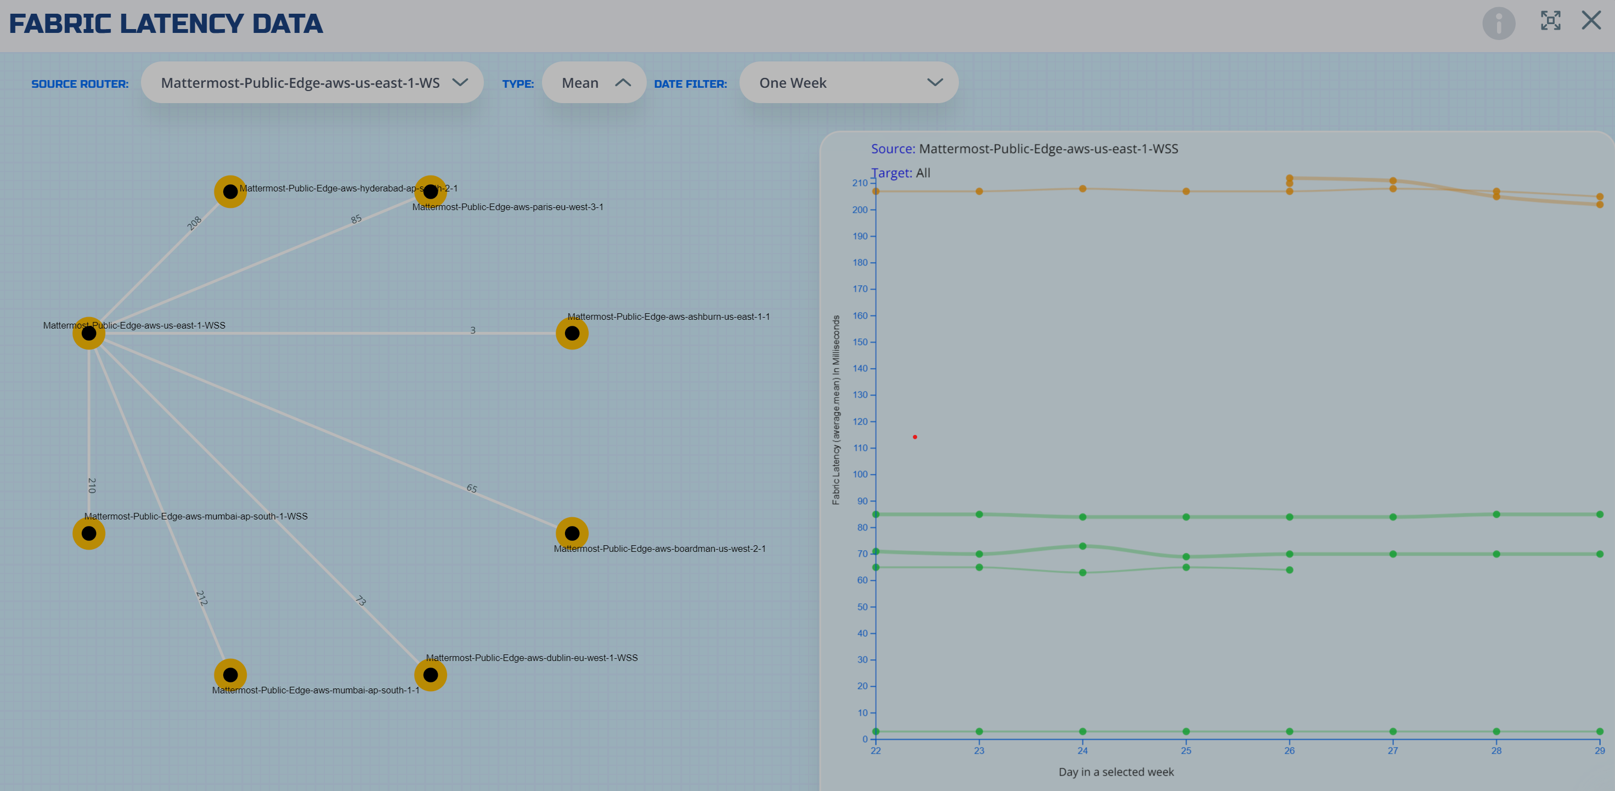Image resolution: width=1615 pixels, height=791 pixels.
Task: Click the 212 latency link label
Action: click(x=202, y=598)
